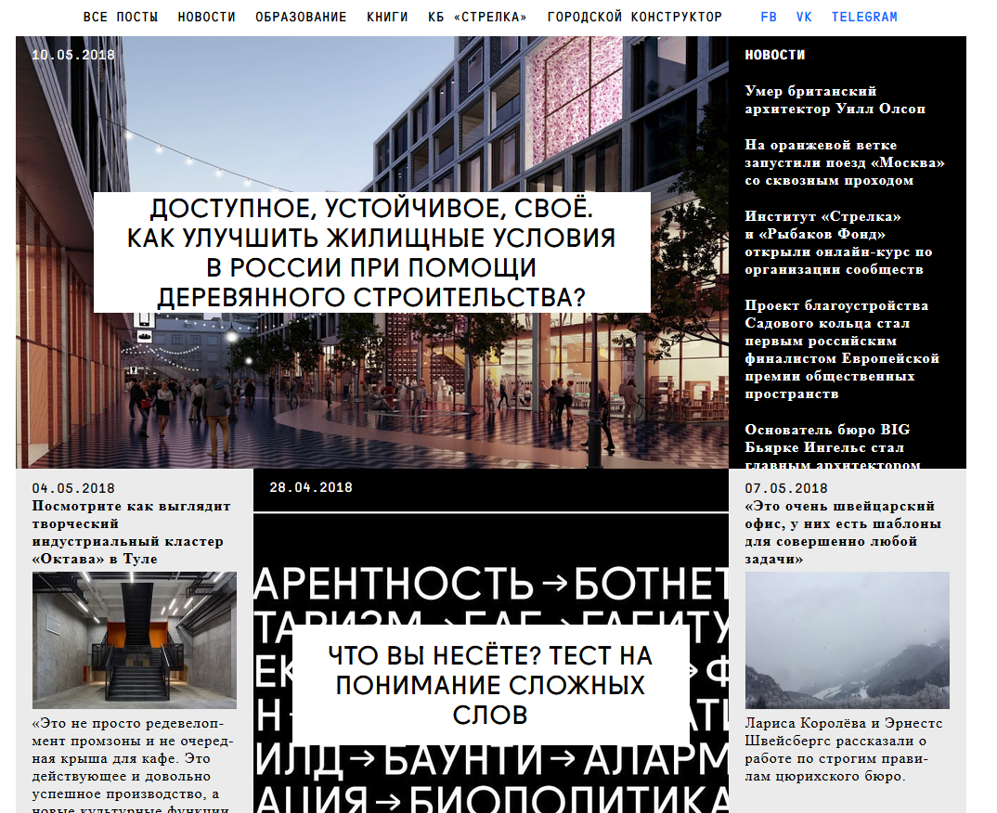
Task: Click the snowy mountain landscape thumbnail
Action: coord(847,640)
